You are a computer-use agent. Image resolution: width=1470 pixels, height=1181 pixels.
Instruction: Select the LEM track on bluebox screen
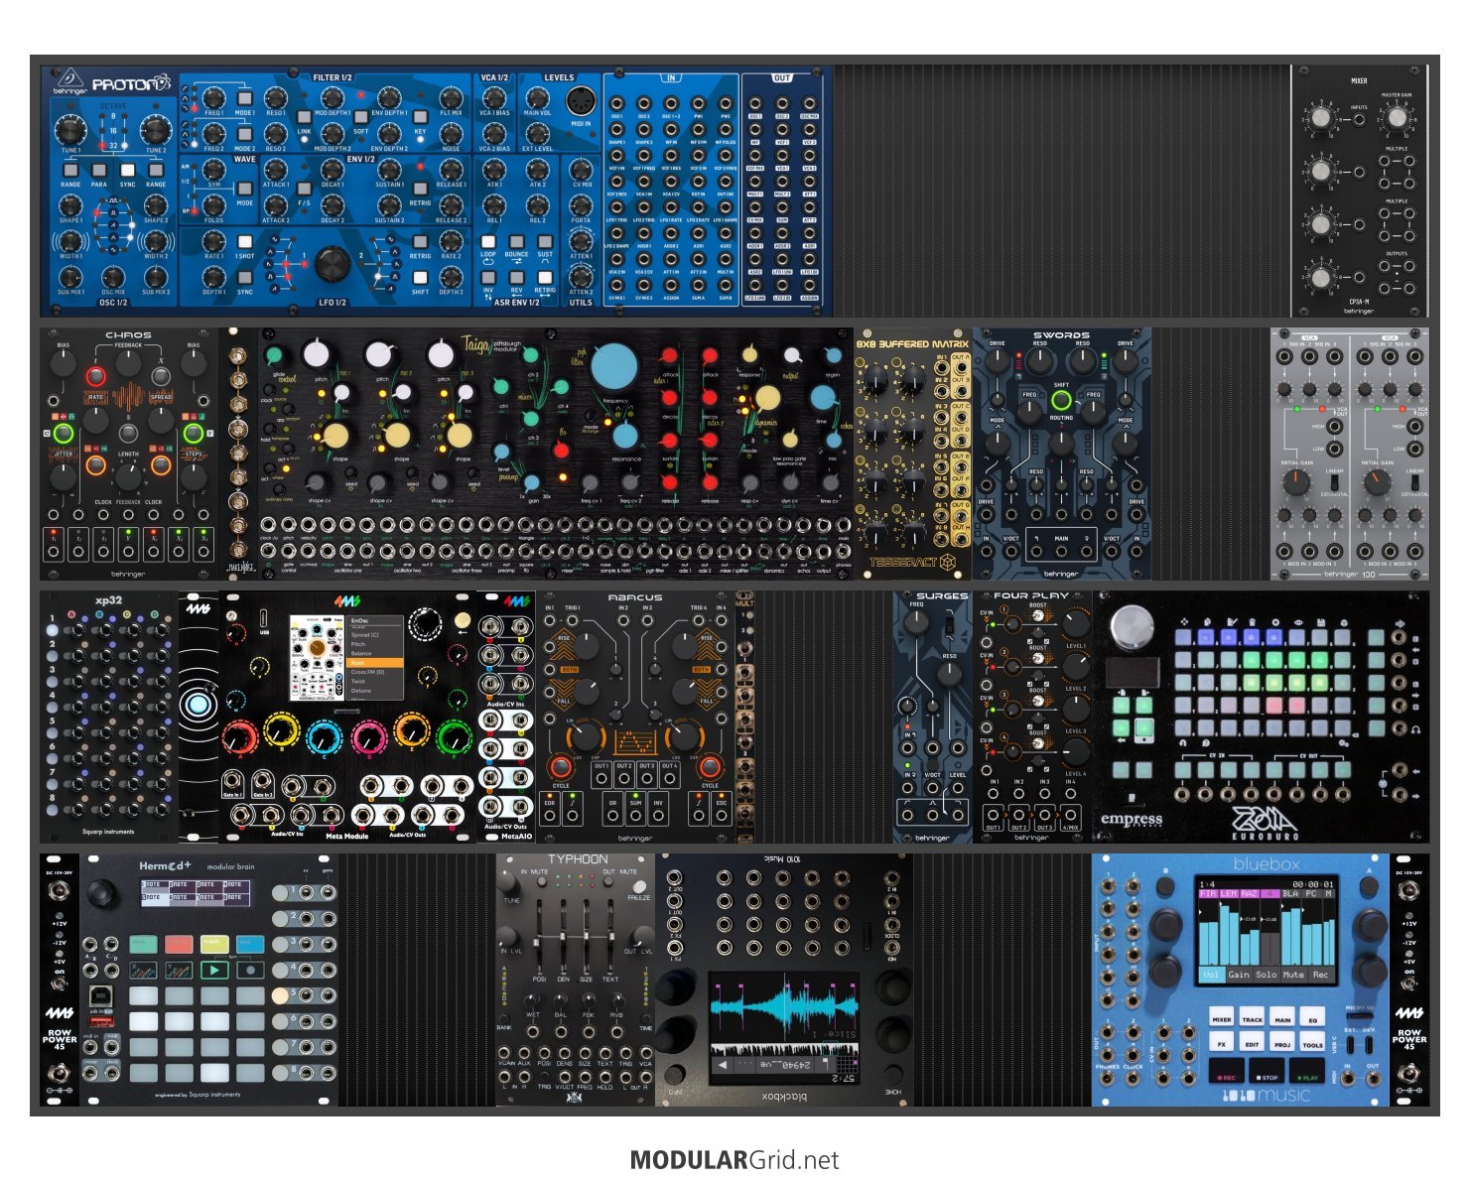[1228, 893]
